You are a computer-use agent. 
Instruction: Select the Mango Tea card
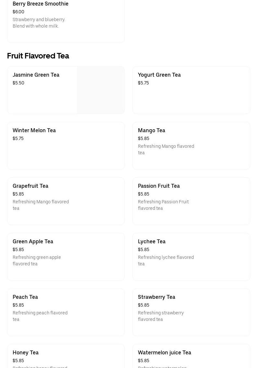(x=191, y=146)
